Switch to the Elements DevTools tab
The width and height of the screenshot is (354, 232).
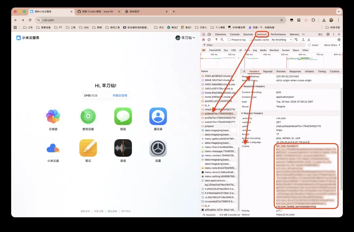220,34
